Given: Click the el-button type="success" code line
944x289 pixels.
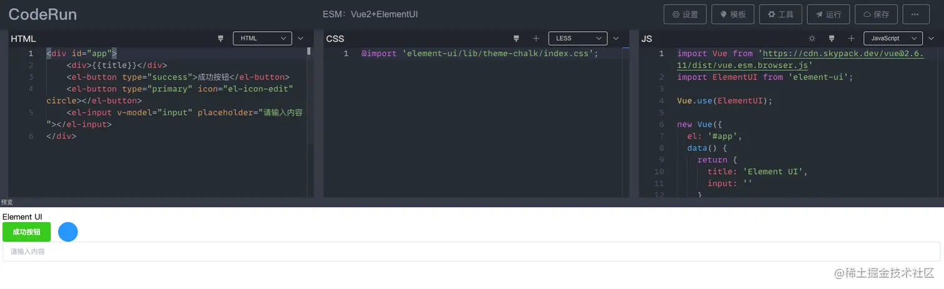Looking at the screenshot, I should click(x=178, y=77).
